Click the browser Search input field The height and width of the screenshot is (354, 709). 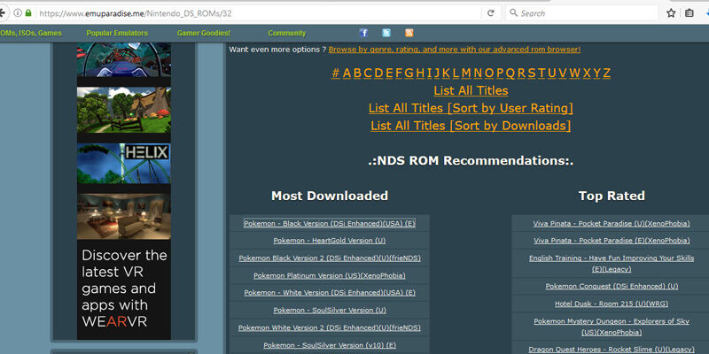pyautogui.click(x=581, y=13)
